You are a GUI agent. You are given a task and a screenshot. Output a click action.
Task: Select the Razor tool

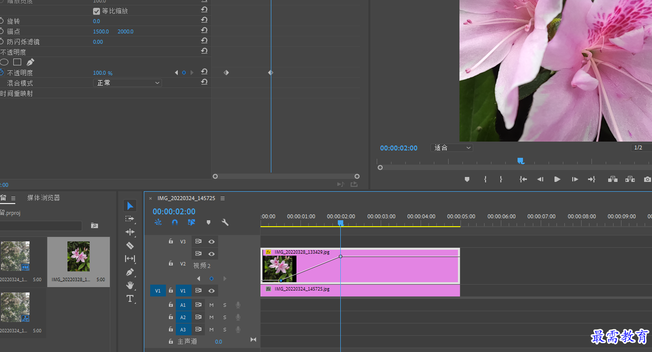[130, 245]
